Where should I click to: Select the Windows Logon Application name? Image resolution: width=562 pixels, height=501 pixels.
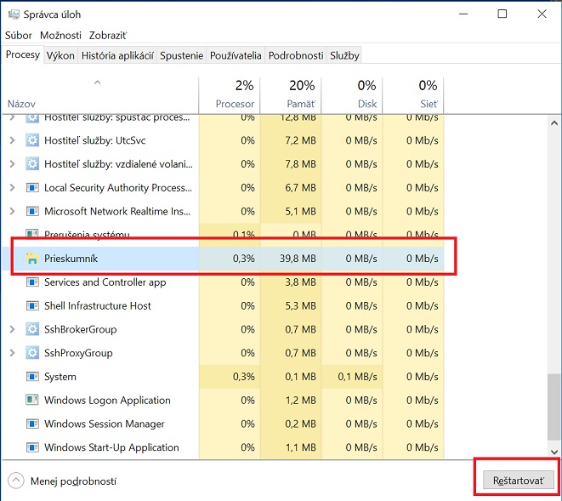coord(107,401)
